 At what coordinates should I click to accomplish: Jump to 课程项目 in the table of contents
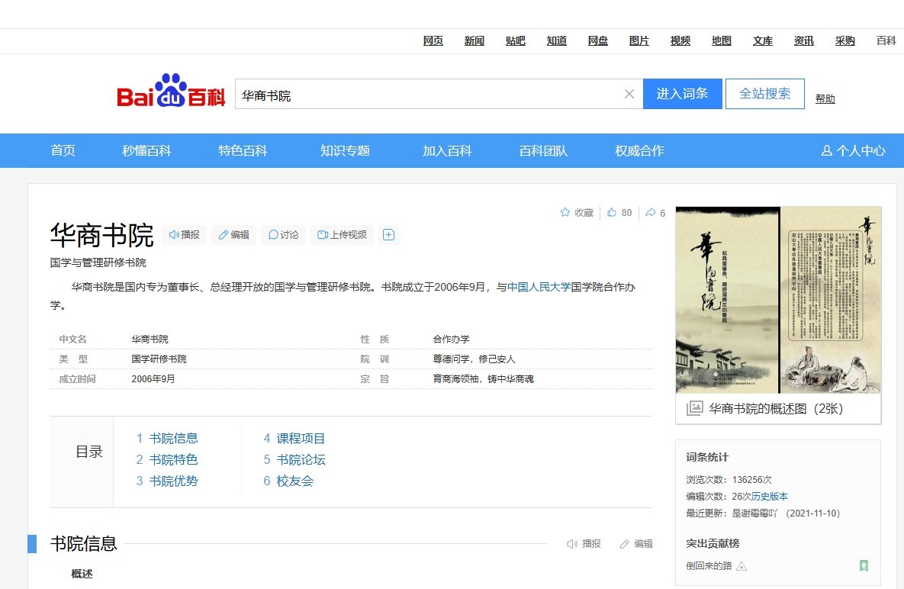(301, 439)
